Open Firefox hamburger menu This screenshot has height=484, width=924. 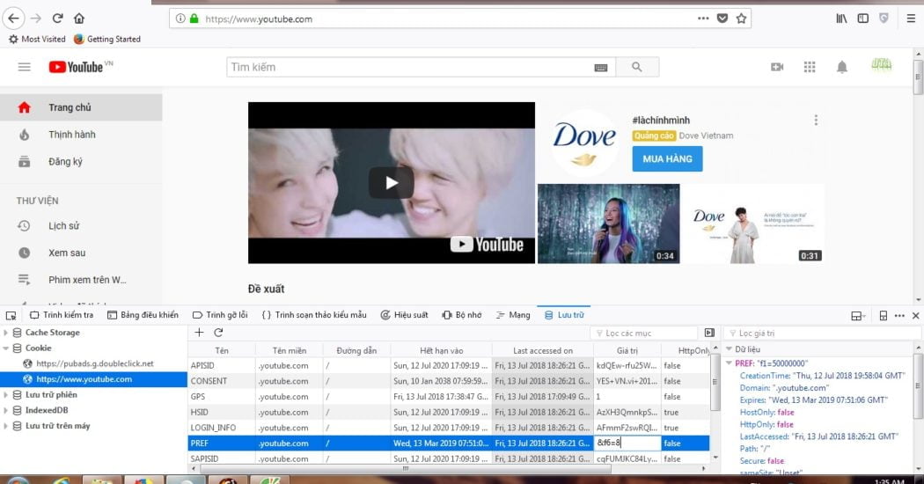click(911, 18)
